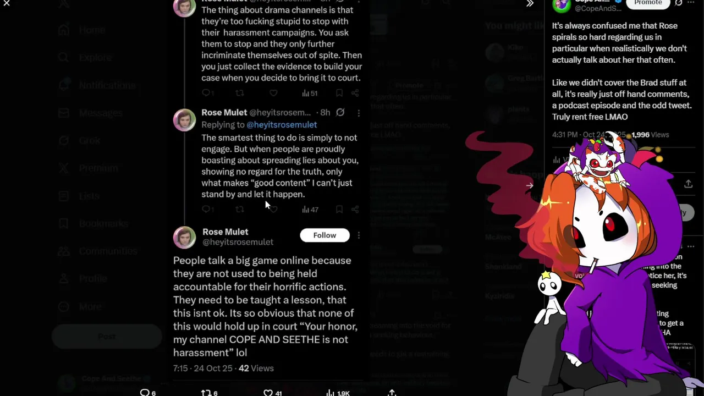Close the tweet overlay with X icon
The width and height of the screenshot is (704, 396).
tap(7, 3)
